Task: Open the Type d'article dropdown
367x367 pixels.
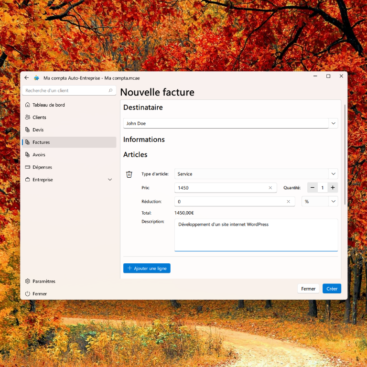Action: point(333,174)
